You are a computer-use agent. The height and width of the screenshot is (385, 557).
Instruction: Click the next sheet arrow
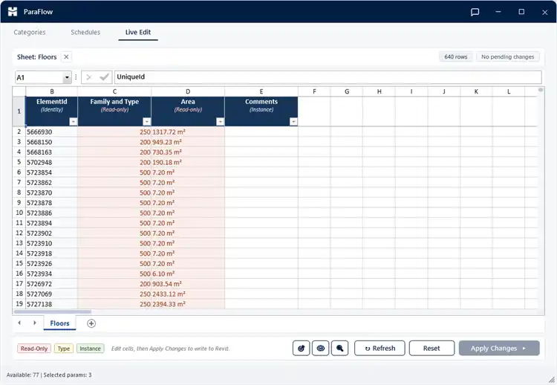tap(34, 323)
